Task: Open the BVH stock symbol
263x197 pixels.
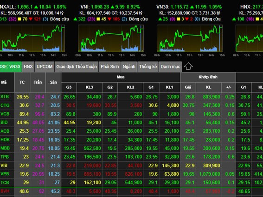Action: click(5, 191)
